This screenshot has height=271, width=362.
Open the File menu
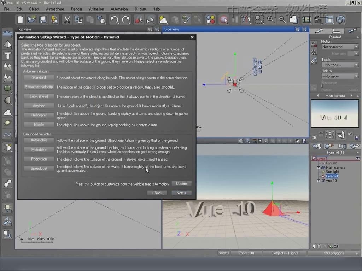pos(7,9)
